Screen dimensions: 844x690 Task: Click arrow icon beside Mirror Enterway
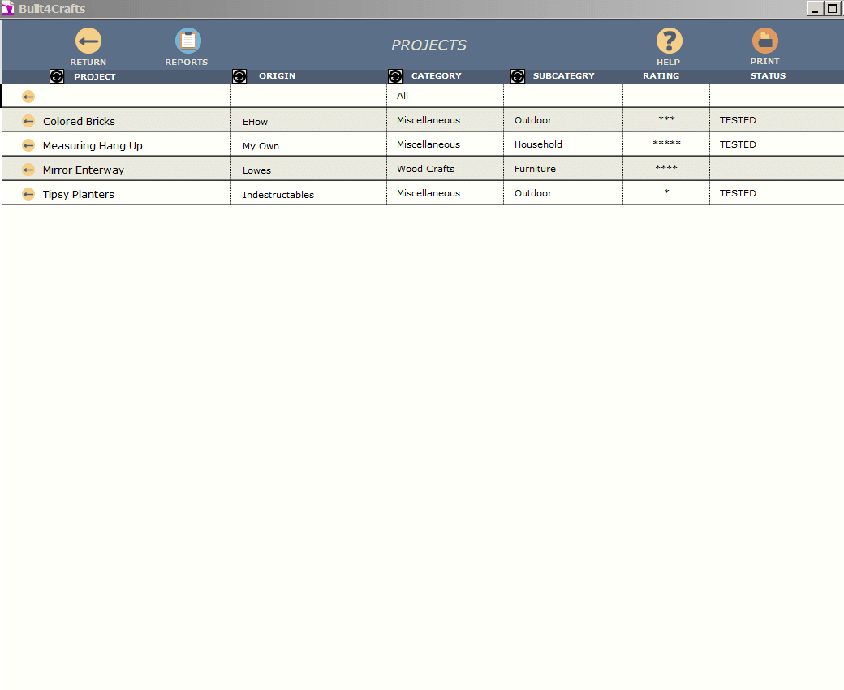pos(28,170)
